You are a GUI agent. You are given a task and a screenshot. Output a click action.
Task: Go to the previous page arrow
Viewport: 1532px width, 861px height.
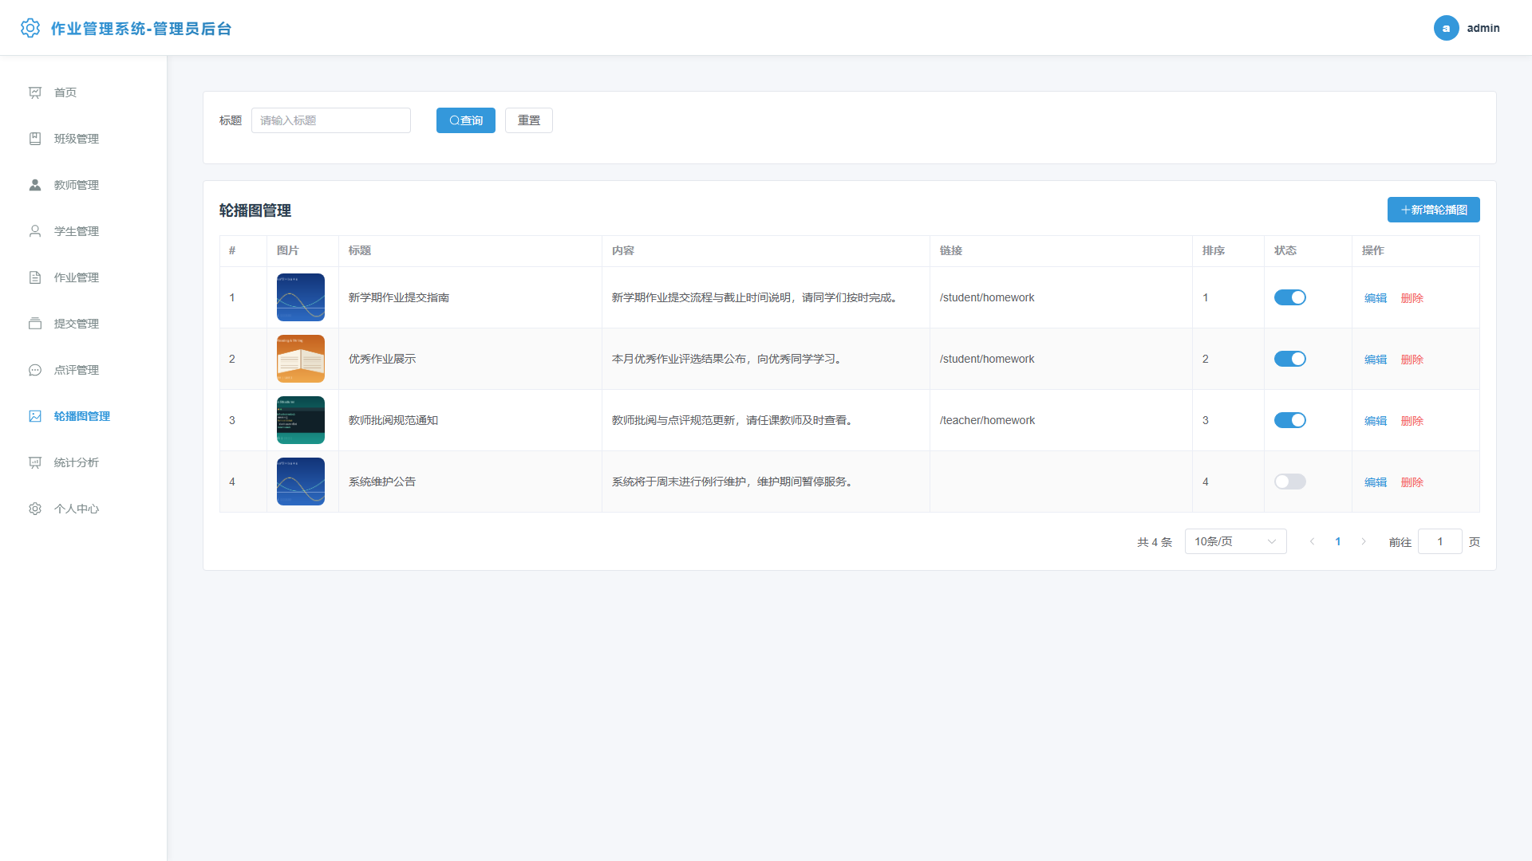1312,541
